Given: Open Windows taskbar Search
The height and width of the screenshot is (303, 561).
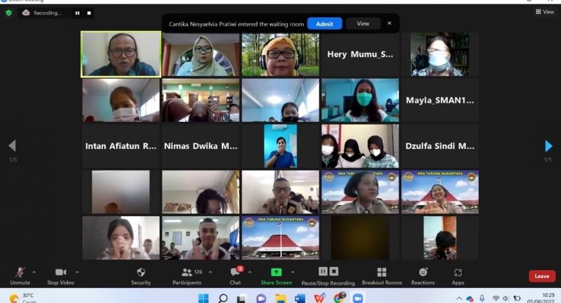Looking at the screenshot, I should click(222, 298).
